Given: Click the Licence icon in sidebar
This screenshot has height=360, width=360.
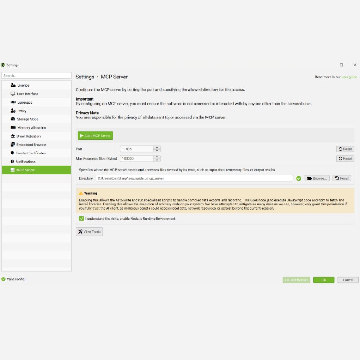Looking at the screenshot, I should coord(13,85).
